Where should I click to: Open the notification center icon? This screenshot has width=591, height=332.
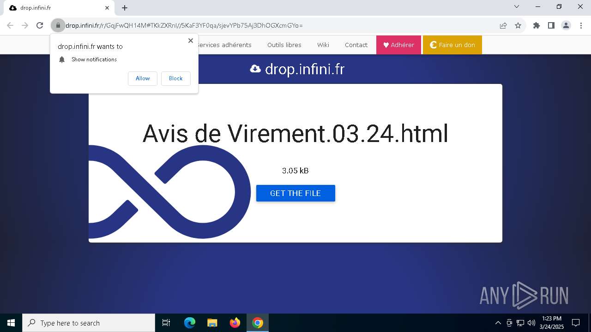pyautogui.click(x=576, y=323)
